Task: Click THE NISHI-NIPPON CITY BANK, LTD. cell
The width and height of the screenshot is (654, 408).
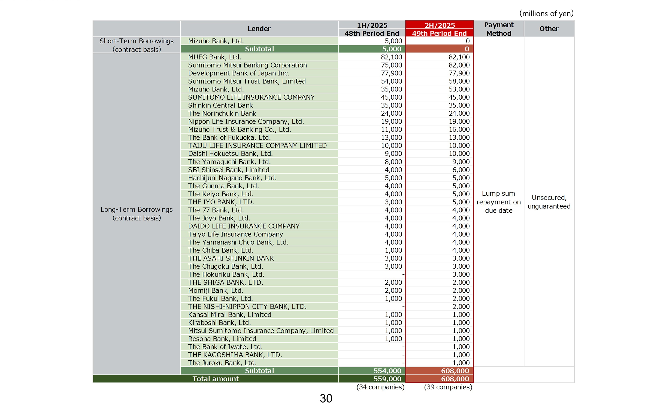Action: (x=247, y=307)
